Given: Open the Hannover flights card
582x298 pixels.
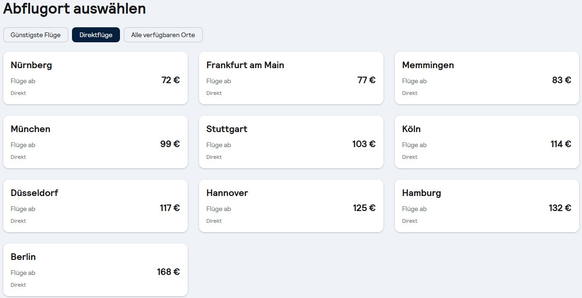Looking at the screenshot, I should pos(291,206).
